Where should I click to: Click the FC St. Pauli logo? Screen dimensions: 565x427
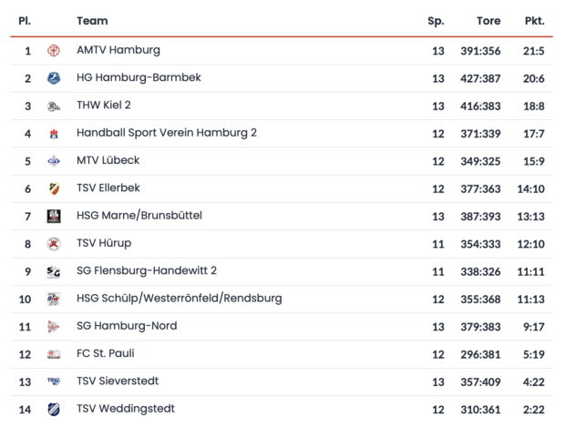(54, 354)
